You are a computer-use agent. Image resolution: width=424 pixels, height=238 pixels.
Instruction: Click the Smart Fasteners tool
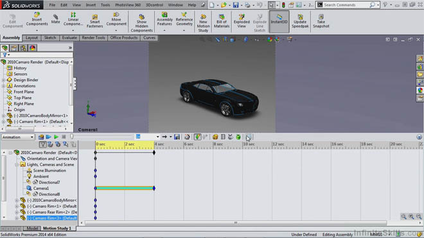click(94, 21)
